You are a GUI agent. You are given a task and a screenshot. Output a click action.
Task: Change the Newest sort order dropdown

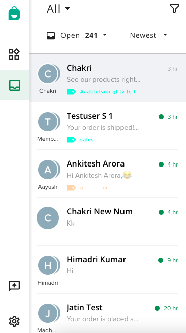(149, 35)
